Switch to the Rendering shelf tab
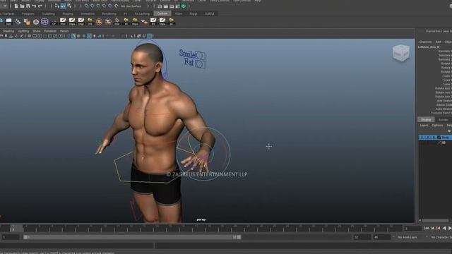 tap(109, 13)
